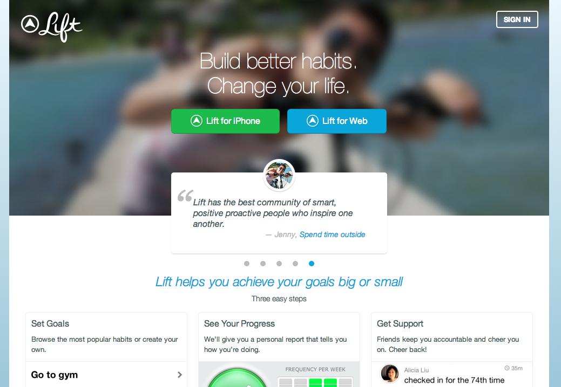
Task: Open the Spend time outside link
Action: point(333,234)
